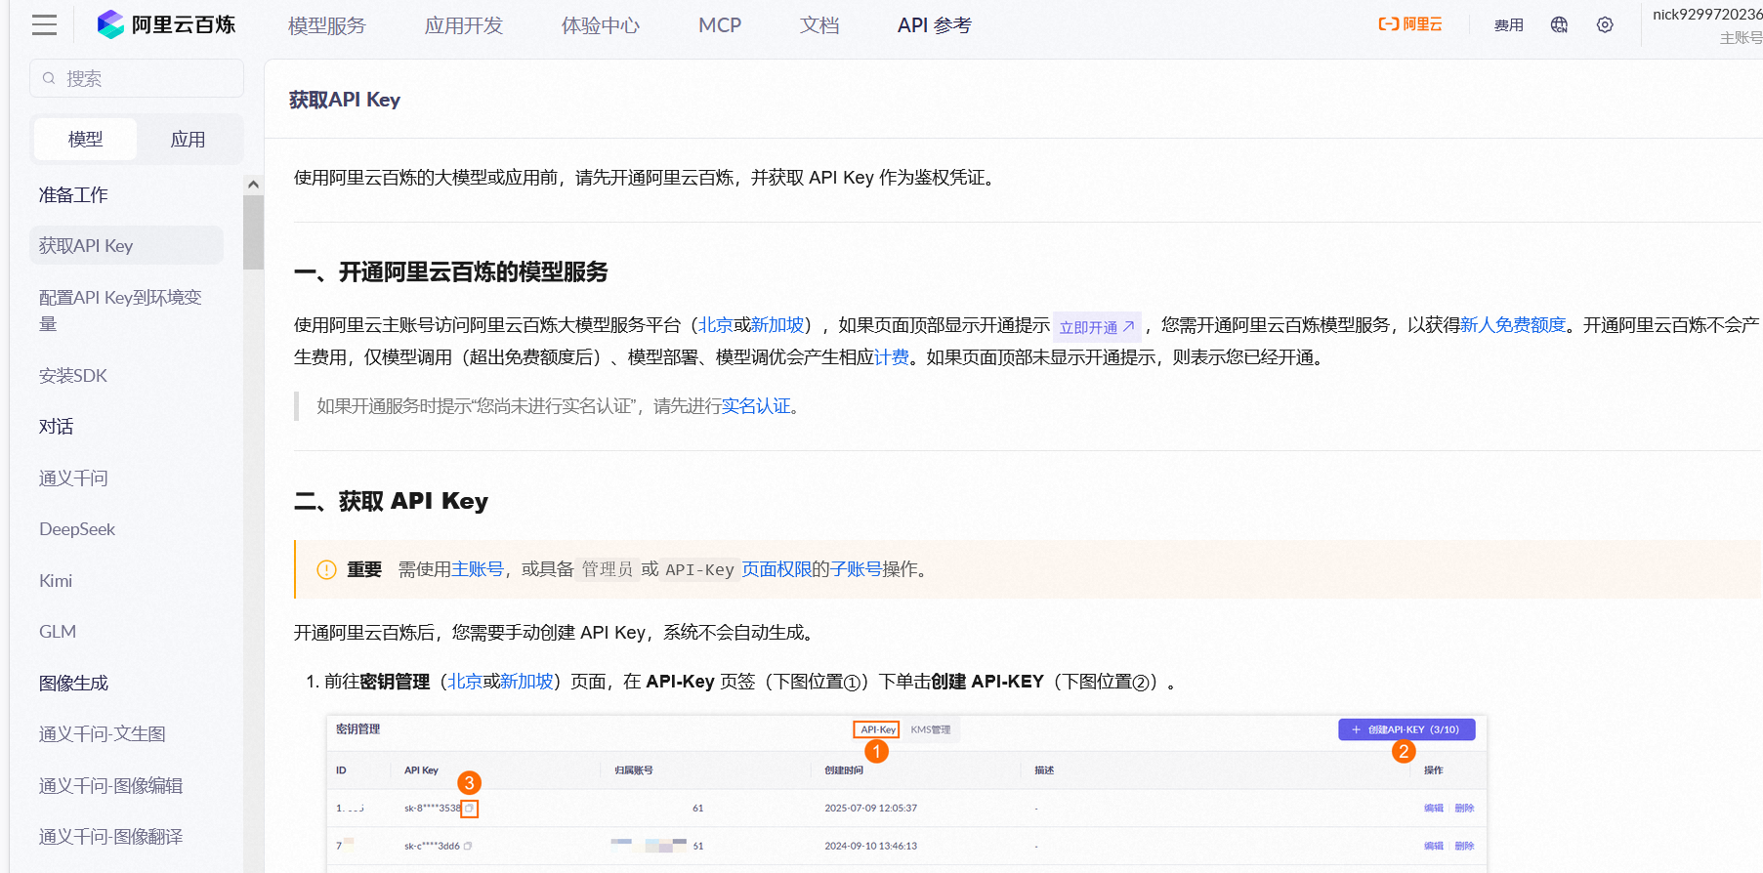Select the 对话 sidebar section
The image size is (1763, 873).
click(x=56, y=426)
